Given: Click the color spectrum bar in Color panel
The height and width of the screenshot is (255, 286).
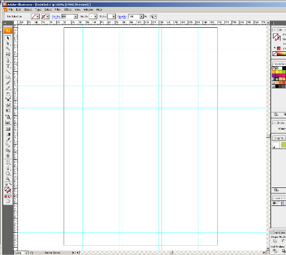Looking at the screenshot, I should click(281, 54).
